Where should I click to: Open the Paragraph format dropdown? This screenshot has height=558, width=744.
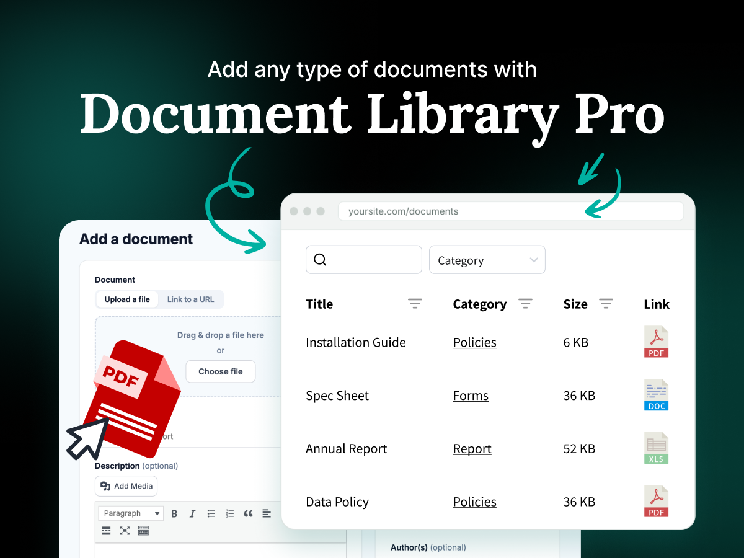coord(131,513)
